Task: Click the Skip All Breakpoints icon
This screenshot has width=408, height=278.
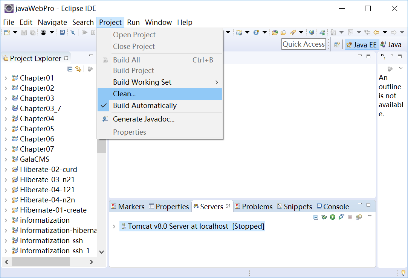Action: click(x=73, y=32)
